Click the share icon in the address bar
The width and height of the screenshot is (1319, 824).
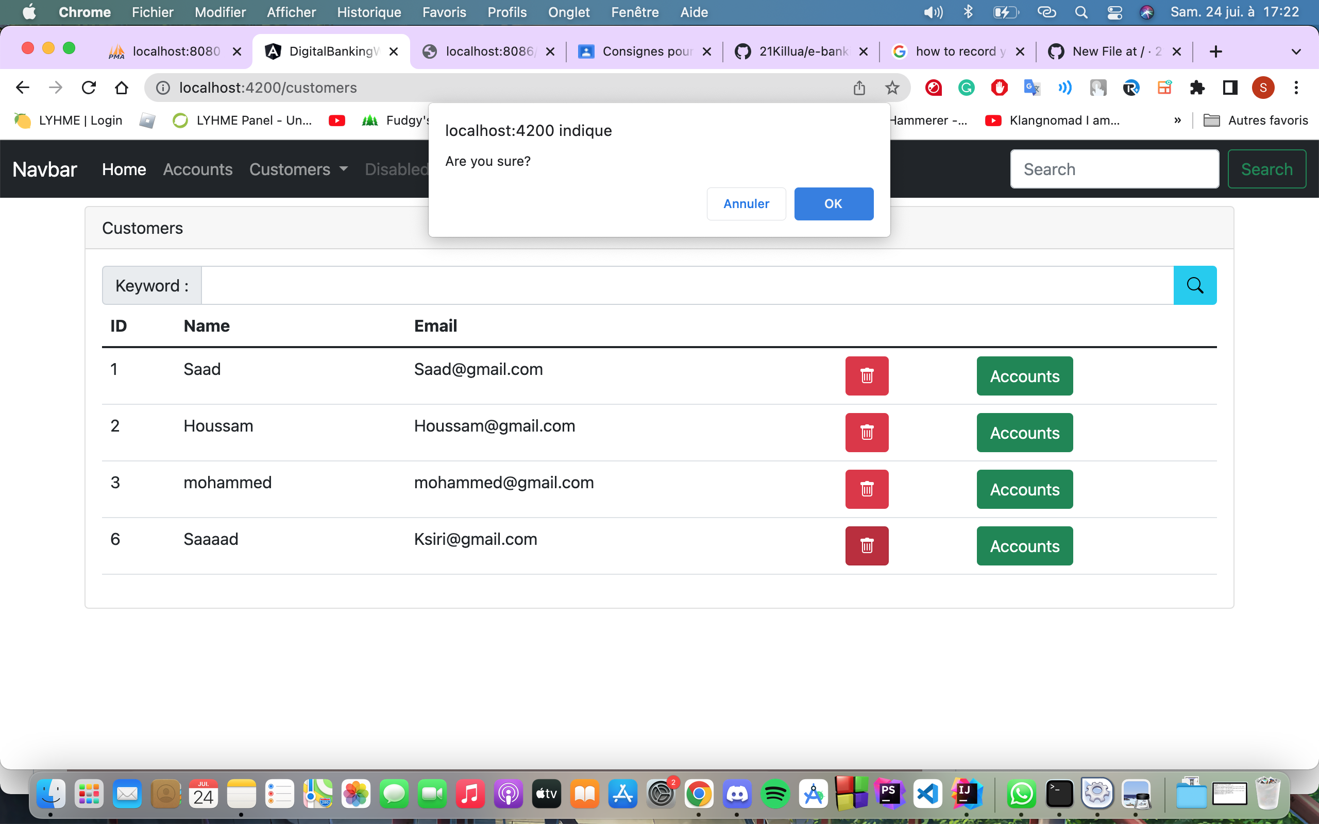click(x=859, y=87)
